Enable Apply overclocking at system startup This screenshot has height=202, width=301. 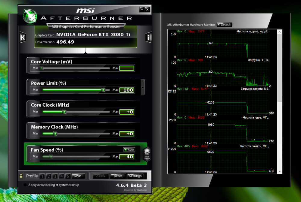click(25, 185)
